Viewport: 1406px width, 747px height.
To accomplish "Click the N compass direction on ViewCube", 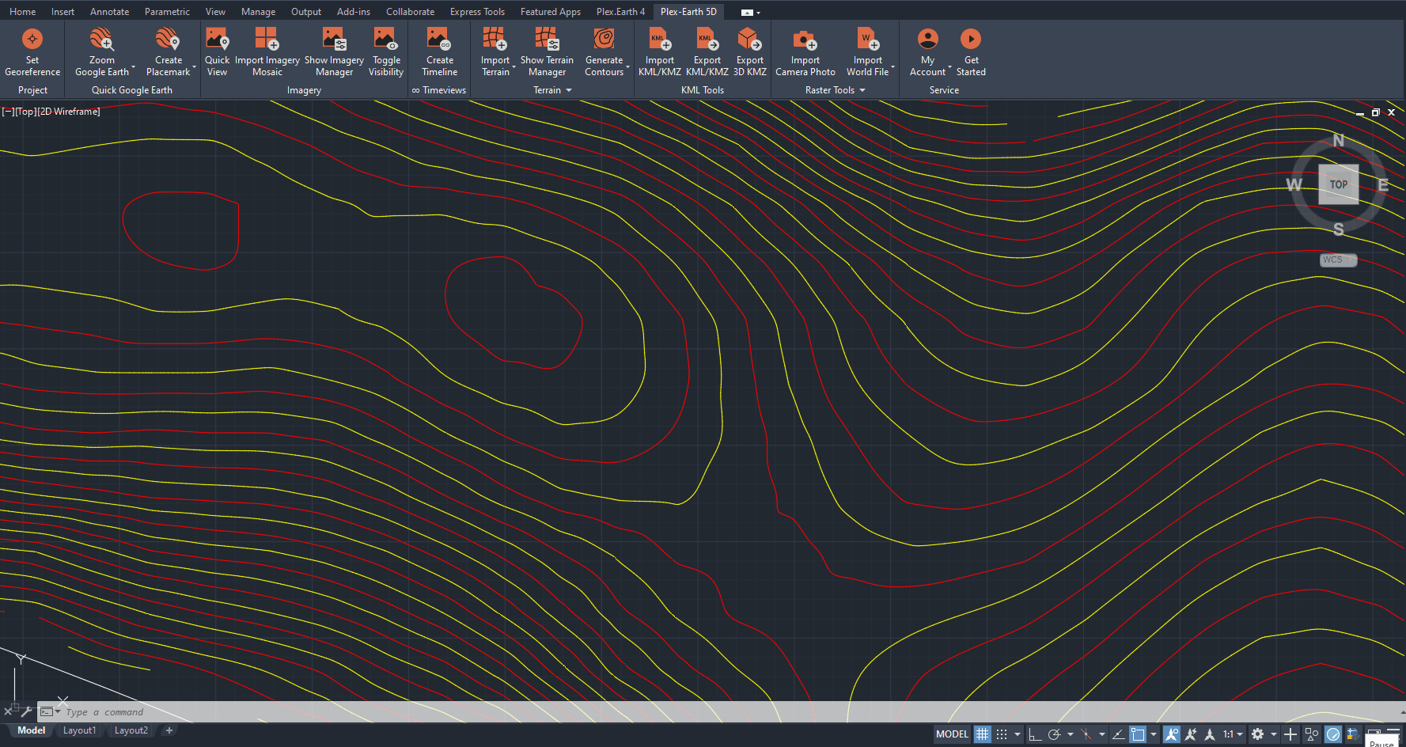I will coord(1338,140).
